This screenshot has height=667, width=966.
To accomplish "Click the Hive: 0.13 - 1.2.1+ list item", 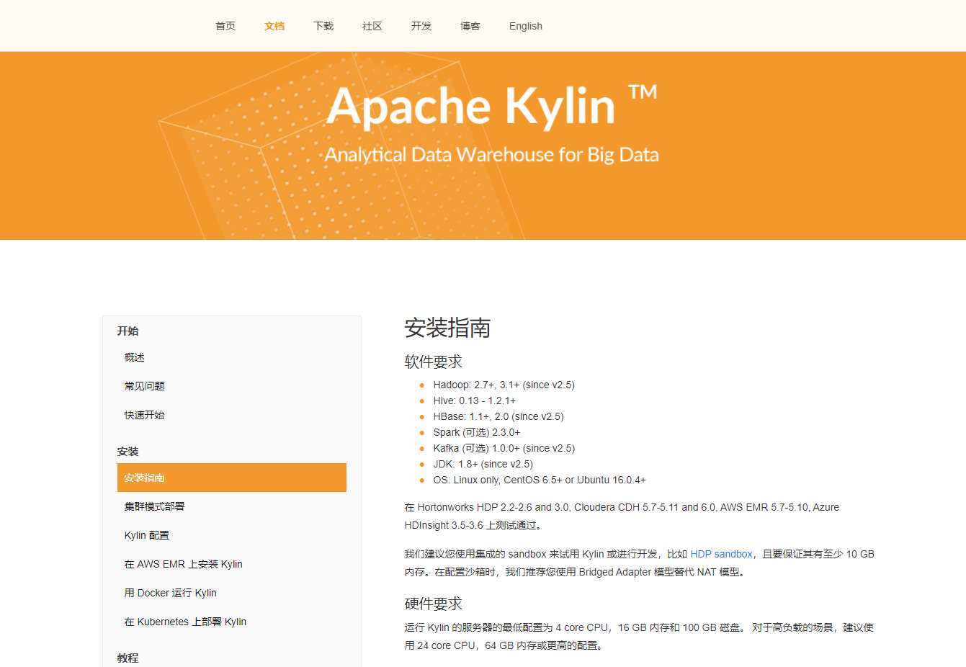I will pos(475,400).
